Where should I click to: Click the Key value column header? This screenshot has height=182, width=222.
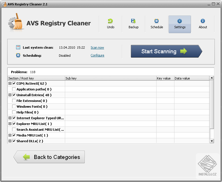pyautogui.click(x=165, y=78)
